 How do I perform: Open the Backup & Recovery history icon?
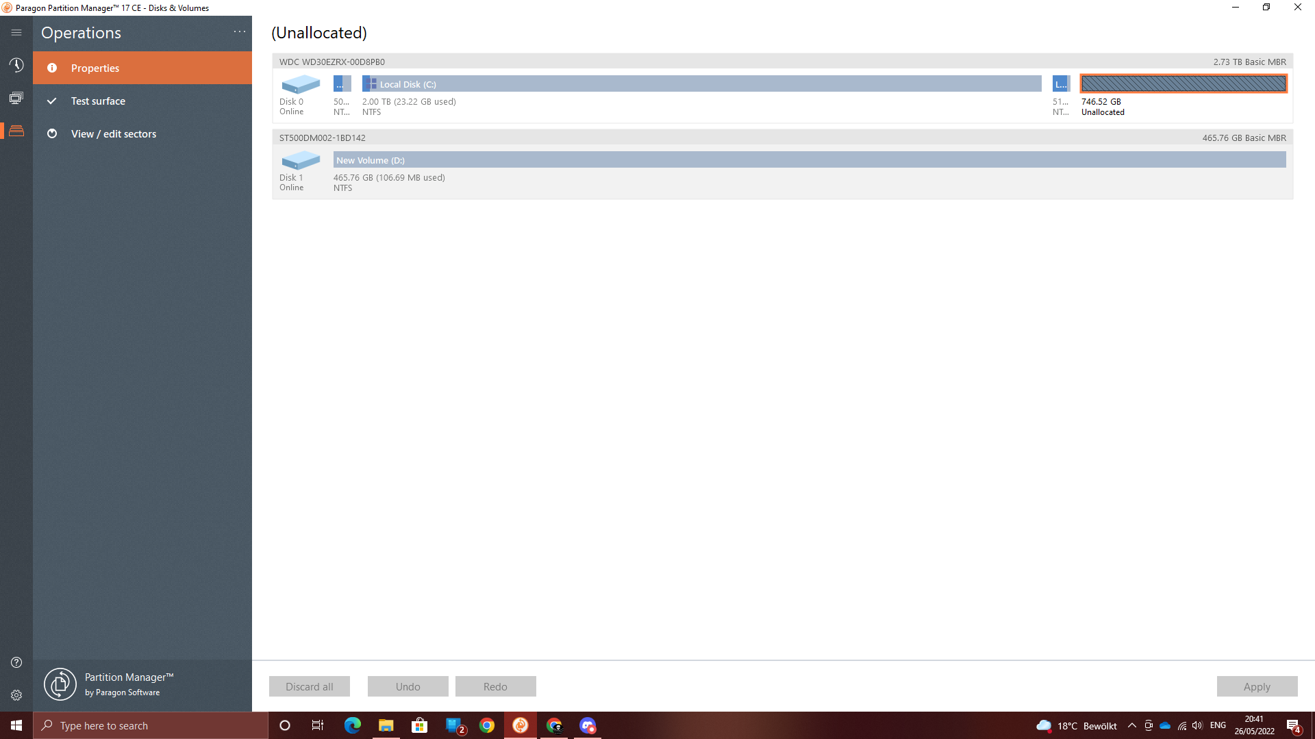(x=16, y=65)
